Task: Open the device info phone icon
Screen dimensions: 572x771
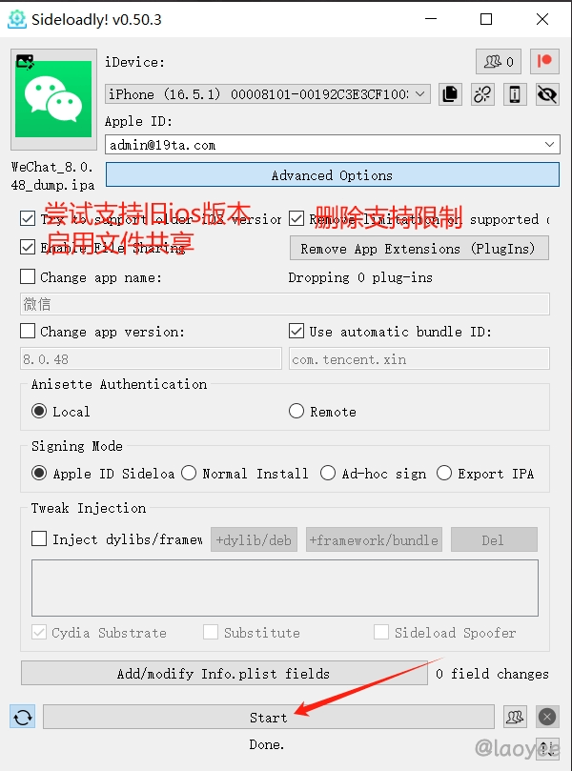Action: (x=515, y=94)
